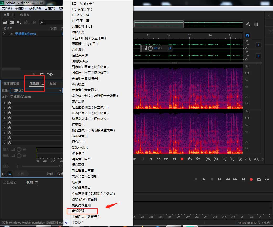Viewport: 273px width, 227px height.
Task: Select the timeline Zoom In magnifier icon
Action: [x=224, y=159]
